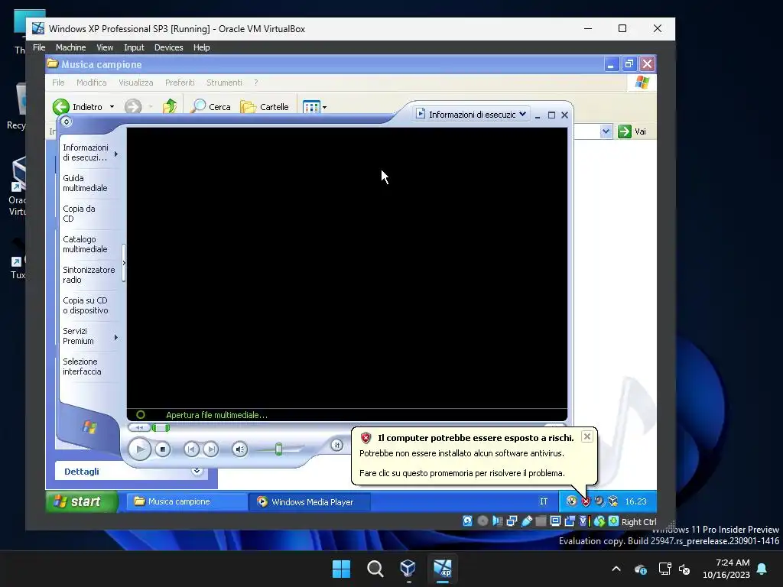Screen dimensions: 783x587
Task: Click the red security shield tray icon
Action: (586, 501)
